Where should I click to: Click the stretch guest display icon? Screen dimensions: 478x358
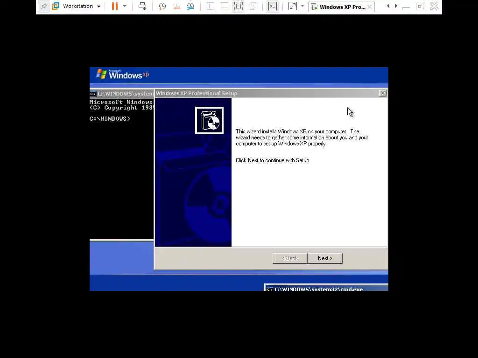[x=293, y=6]
